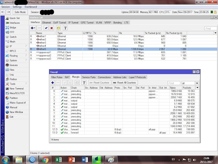Click the filter funnel in Firewall window
218x164 pixels.
84,83
